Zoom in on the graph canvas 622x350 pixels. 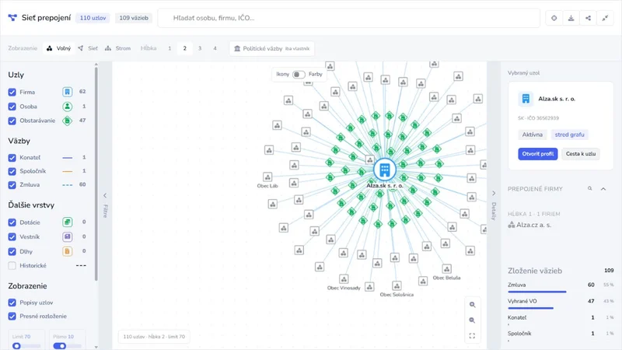(x=472, y=305)
